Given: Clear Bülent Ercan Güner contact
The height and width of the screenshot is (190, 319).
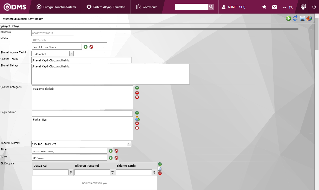Looking at the screenshot, I should point(91,47).
